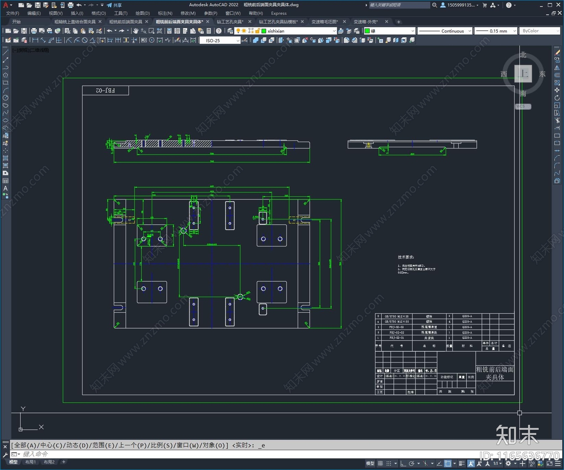Open the 修改(M) menu

coord(188,13)
